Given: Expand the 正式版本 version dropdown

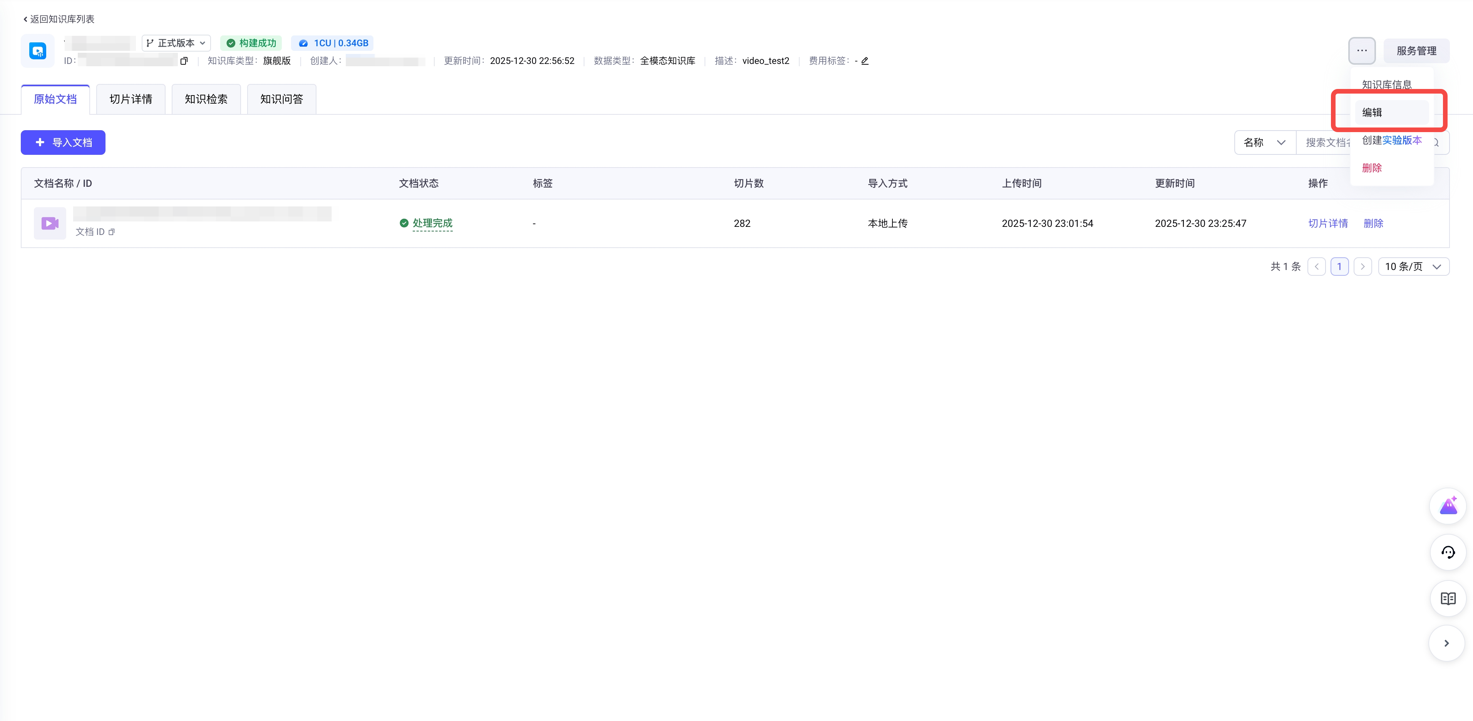Looking at the screenshot, I should (x=176, y=44).
